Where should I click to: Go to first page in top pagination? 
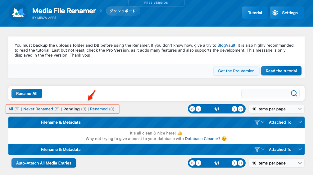tap(192, 109)
